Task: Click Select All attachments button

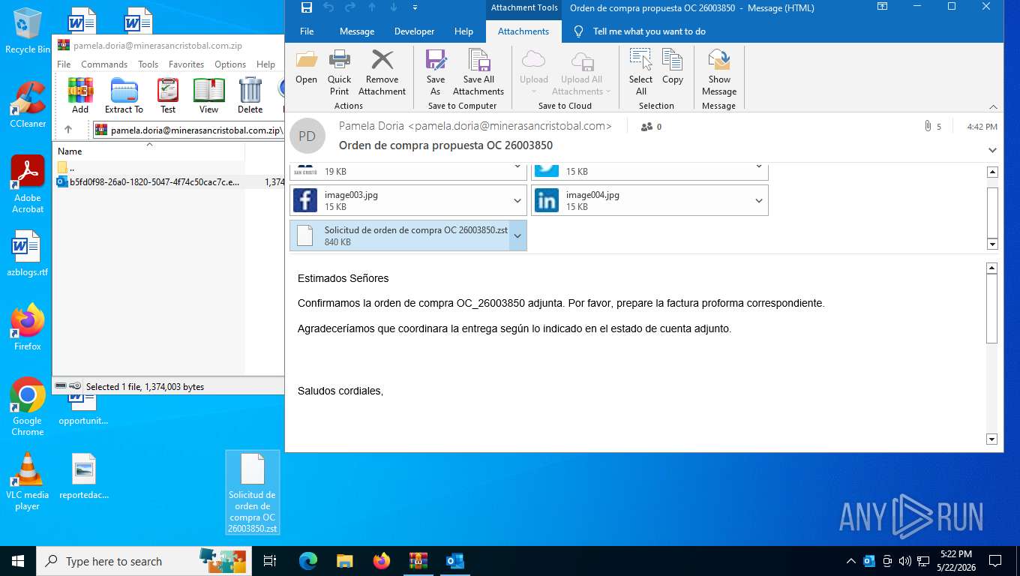Action: point(640,73)
